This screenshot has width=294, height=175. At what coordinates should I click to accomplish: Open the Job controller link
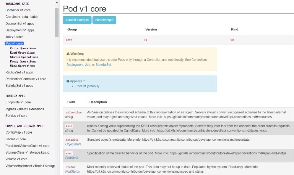pos(87,65)
